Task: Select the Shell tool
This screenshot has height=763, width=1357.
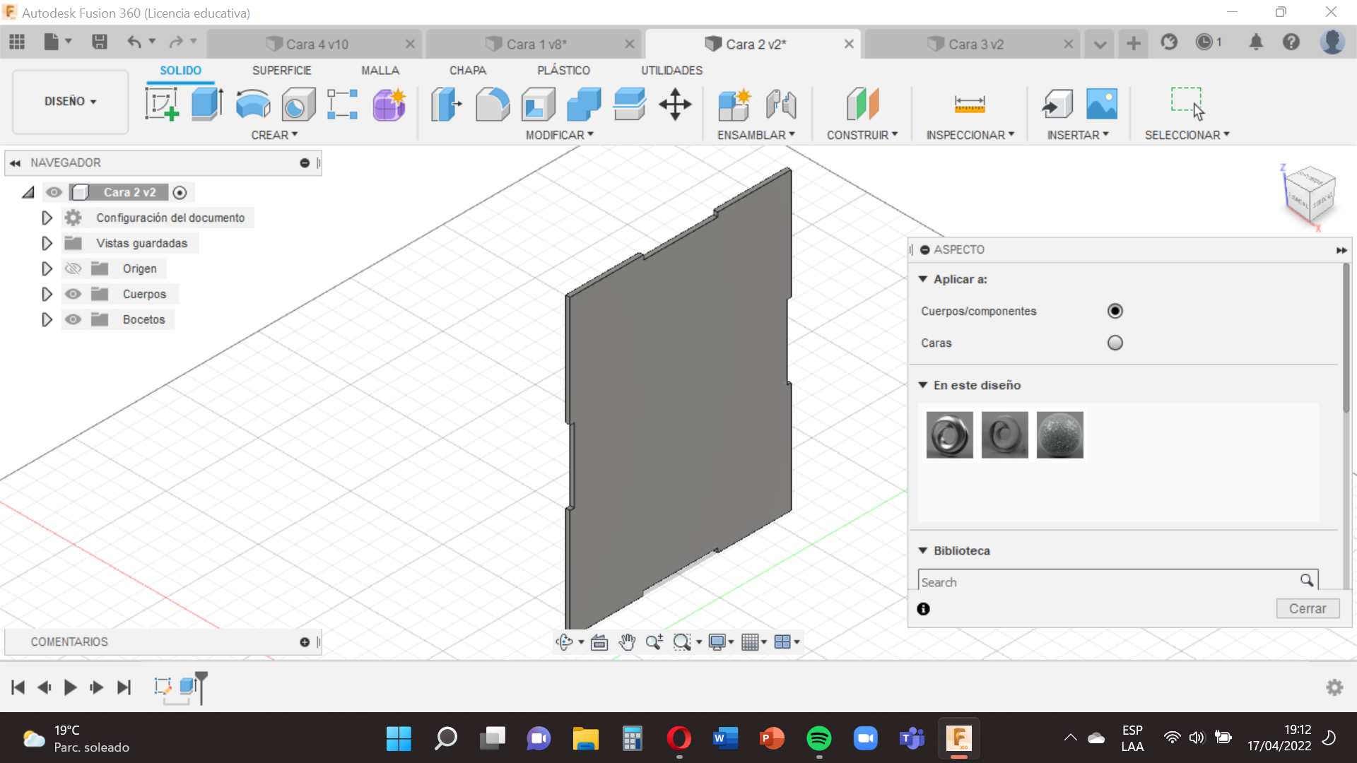Action: [x=539, y=105]
